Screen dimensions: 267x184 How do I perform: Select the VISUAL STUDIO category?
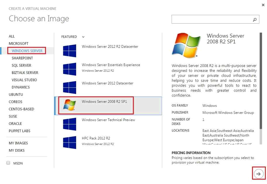[24, 80]
